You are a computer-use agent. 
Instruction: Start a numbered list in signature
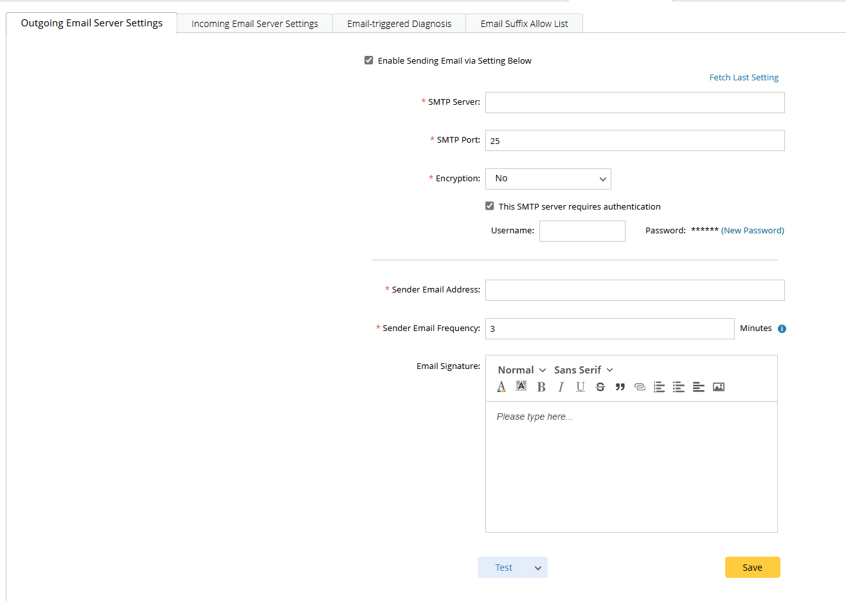[x=659, y=387]
